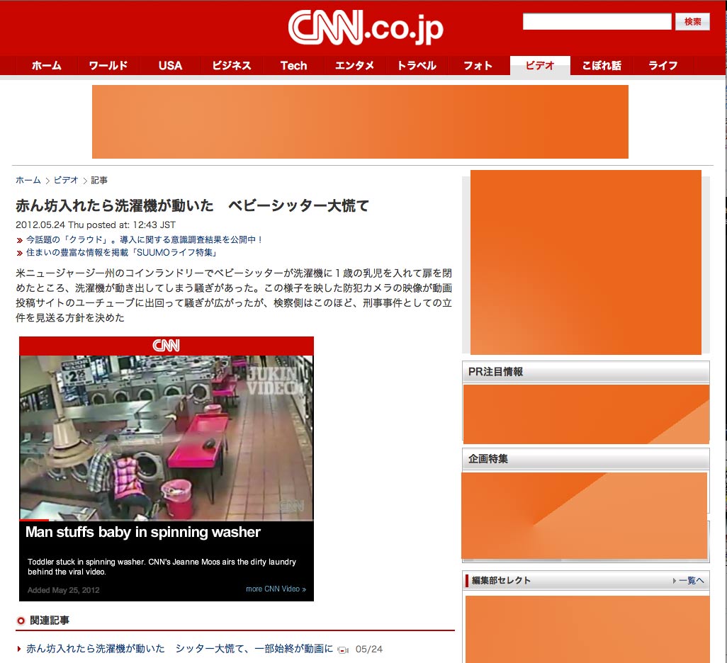Click the video description Toddler stuck in spinning washer
727x663 pixels.
coord(162,567)
